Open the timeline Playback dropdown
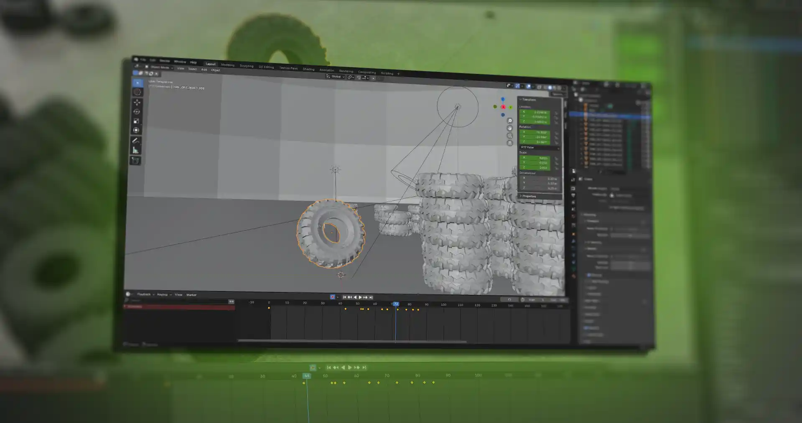 pyautogui.click(x=145, y=294)
